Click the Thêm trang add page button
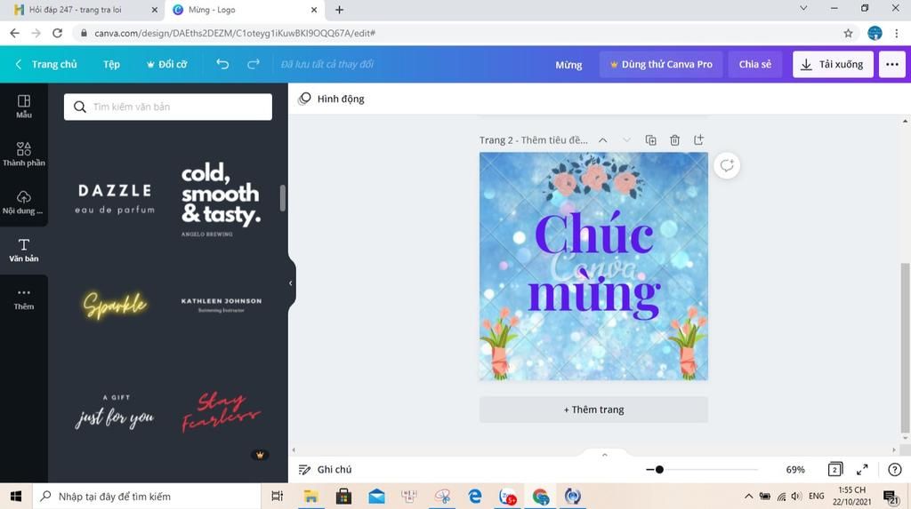 (593, 410)
